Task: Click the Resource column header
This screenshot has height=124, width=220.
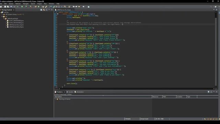Action: coord(157,96)
